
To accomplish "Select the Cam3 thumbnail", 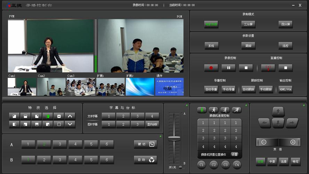I will pyautogui.click(x=81, y=87).
